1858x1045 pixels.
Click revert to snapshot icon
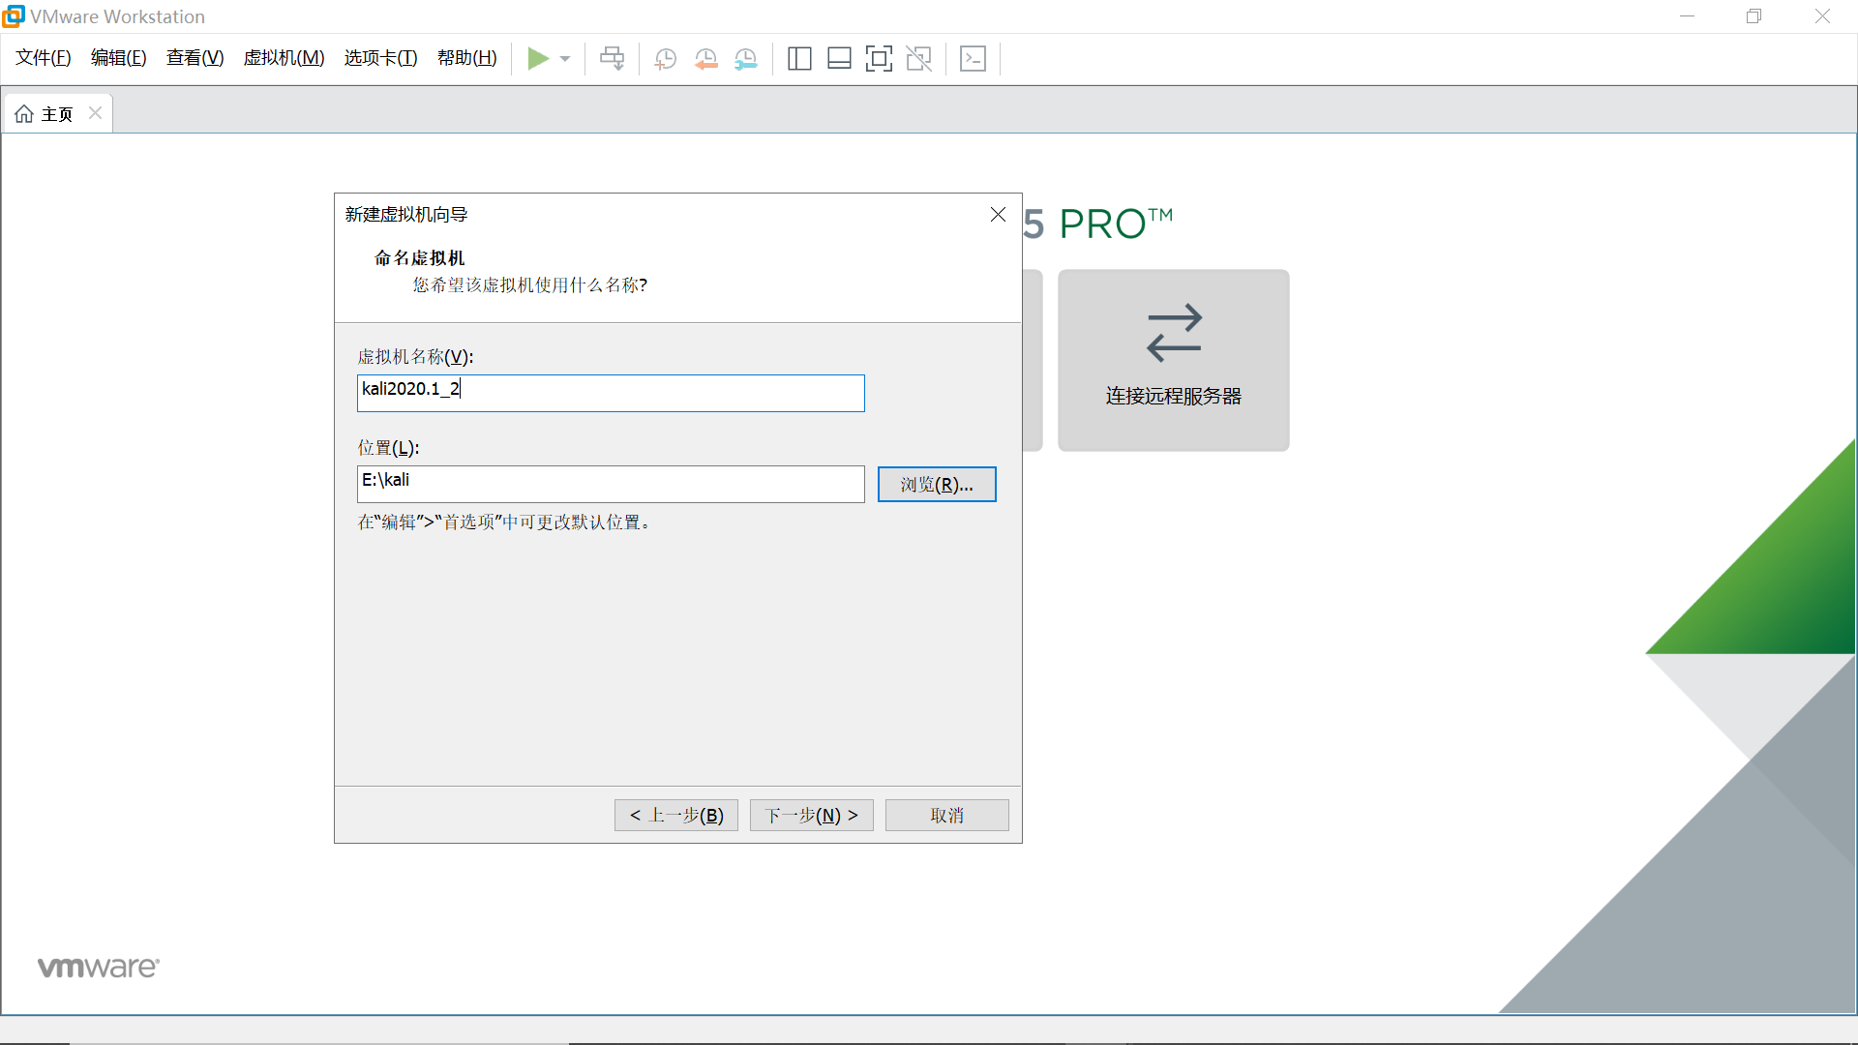pyautogui.click(x=705, y=59)
